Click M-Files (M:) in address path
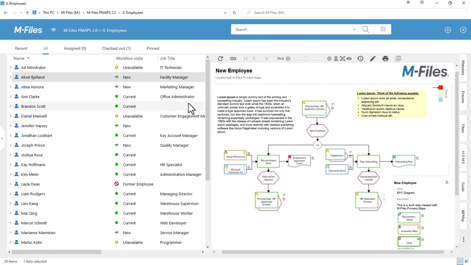This screenshot has height=265, width=471. pyautogui.click(x=70, y=13)
